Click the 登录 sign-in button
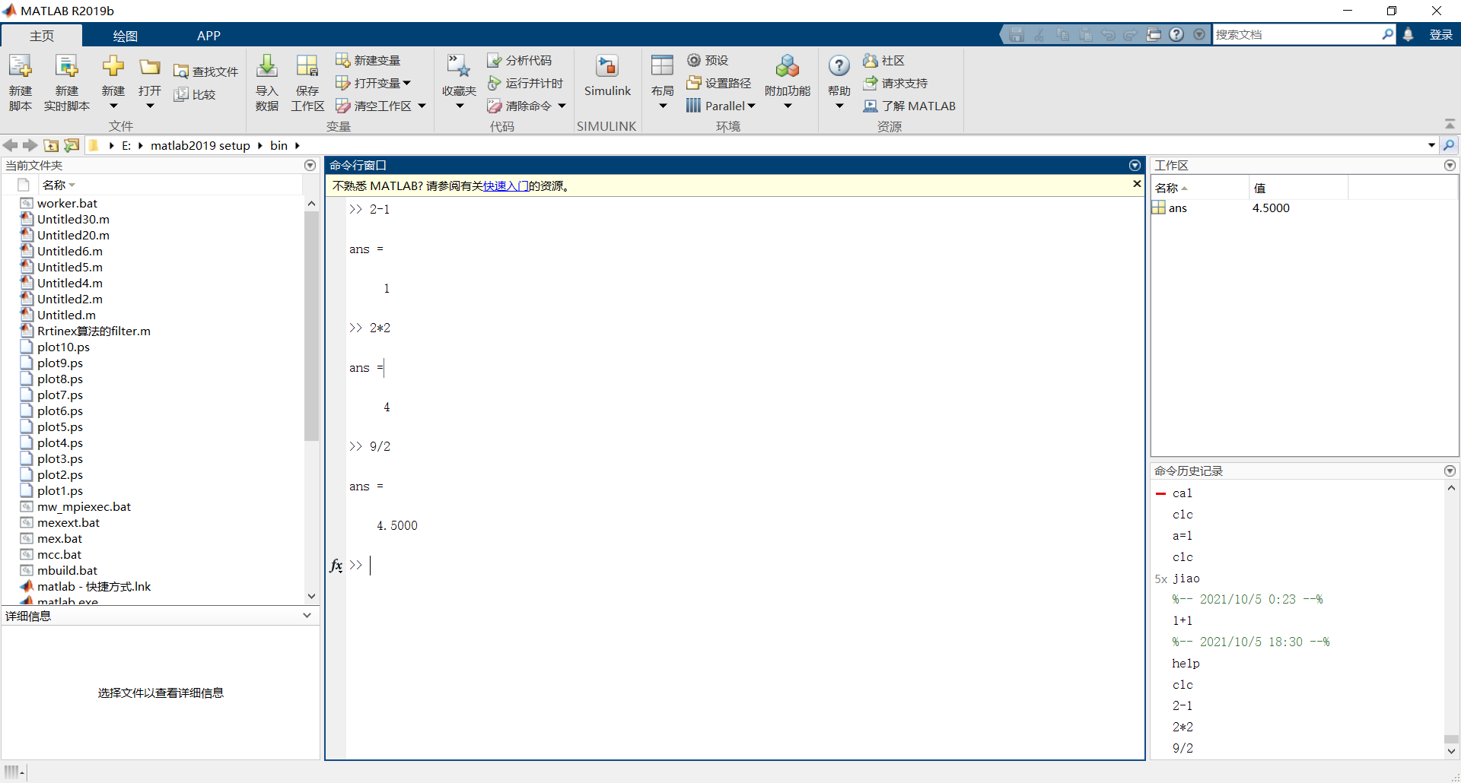 pos(1440,34)
